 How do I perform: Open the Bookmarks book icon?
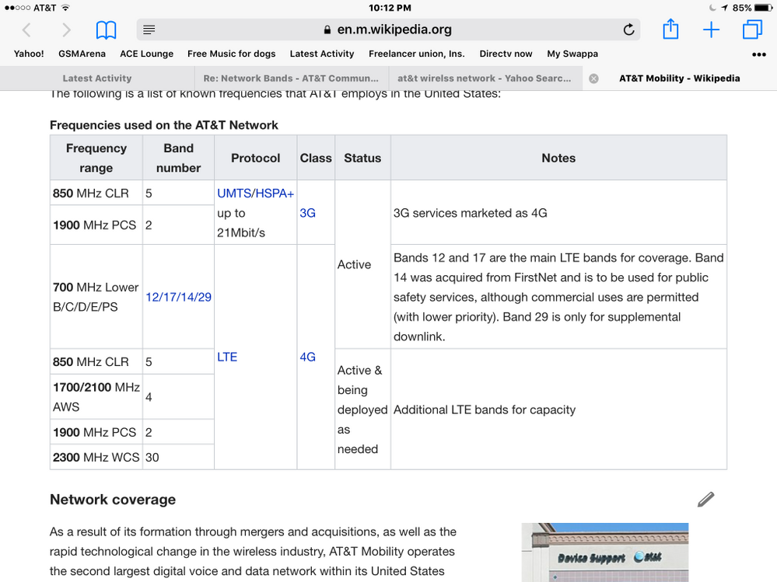point(106,30)
